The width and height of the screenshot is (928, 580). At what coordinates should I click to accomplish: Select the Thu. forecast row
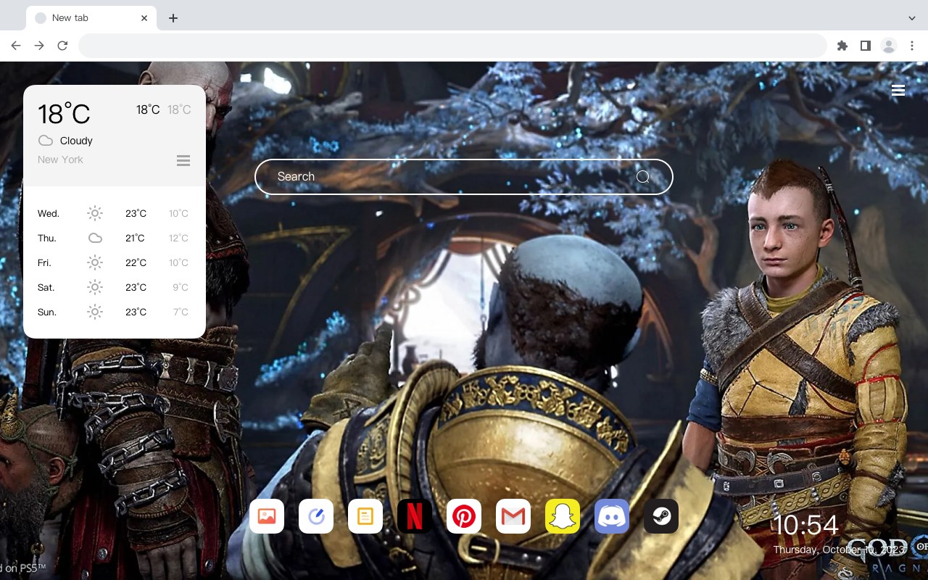(x=115, y=238)
